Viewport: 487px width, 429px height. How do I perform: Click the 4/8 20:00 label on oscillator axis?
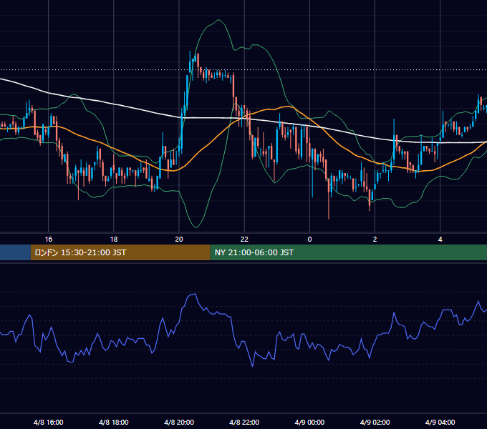[179, 422]
